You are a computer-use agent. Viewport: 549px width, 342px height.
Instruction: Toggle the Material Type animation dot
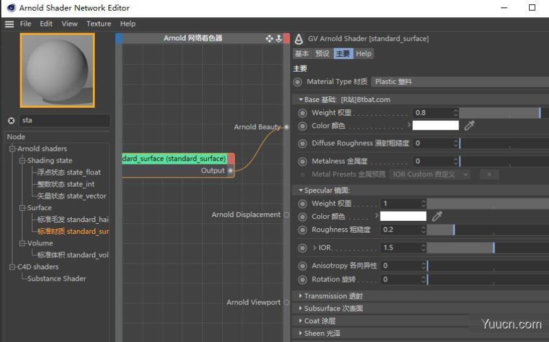point(298,82)
